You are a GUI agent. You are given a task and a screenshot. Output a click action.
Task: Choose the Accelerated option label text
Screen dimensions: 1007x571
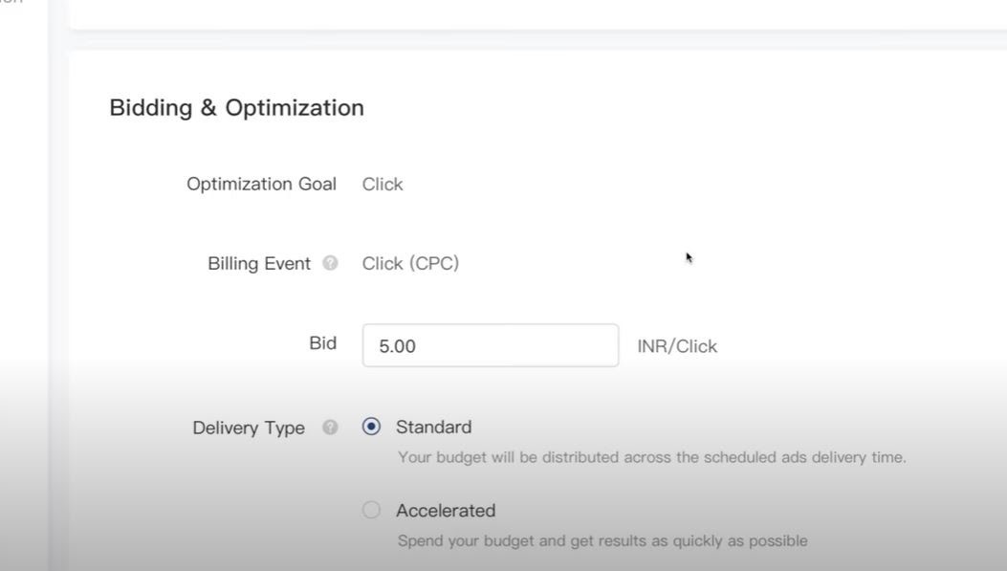click(446, 511)
